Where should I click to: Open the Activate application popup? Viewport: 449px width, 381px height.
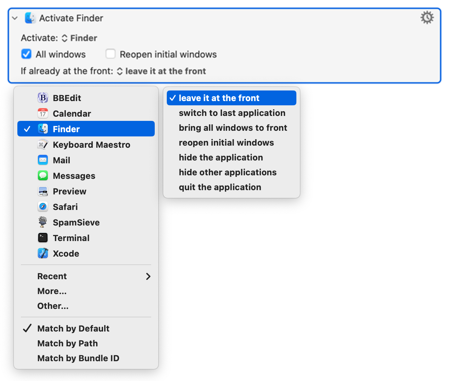click(79, 38)
